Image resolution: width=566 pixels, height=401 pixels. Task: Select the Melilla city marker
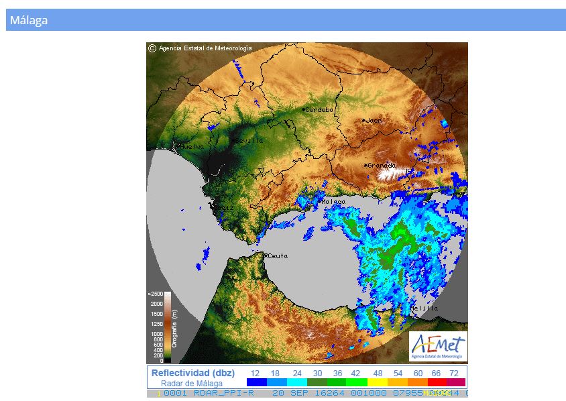point(410,309)
